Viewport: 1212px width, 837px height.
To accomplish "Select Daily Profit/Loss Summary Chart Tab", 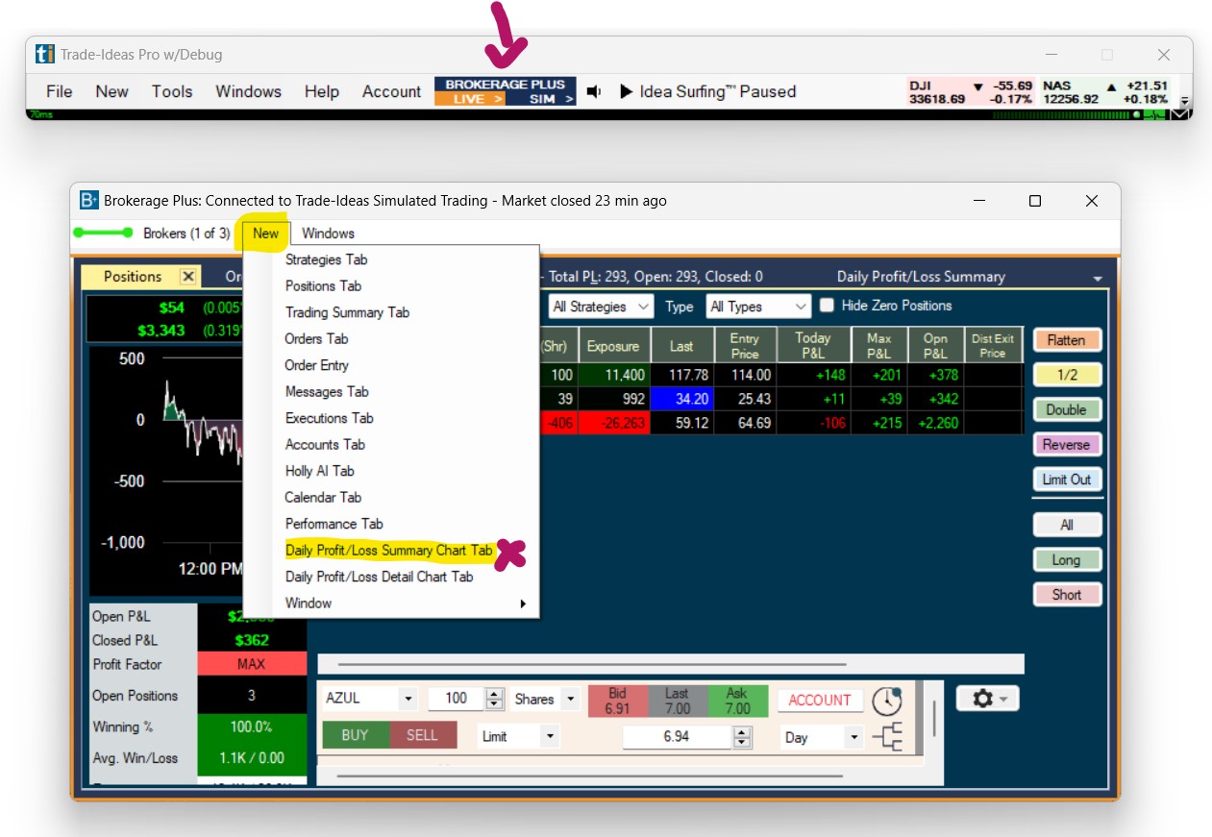I will [x=388, y=551].
